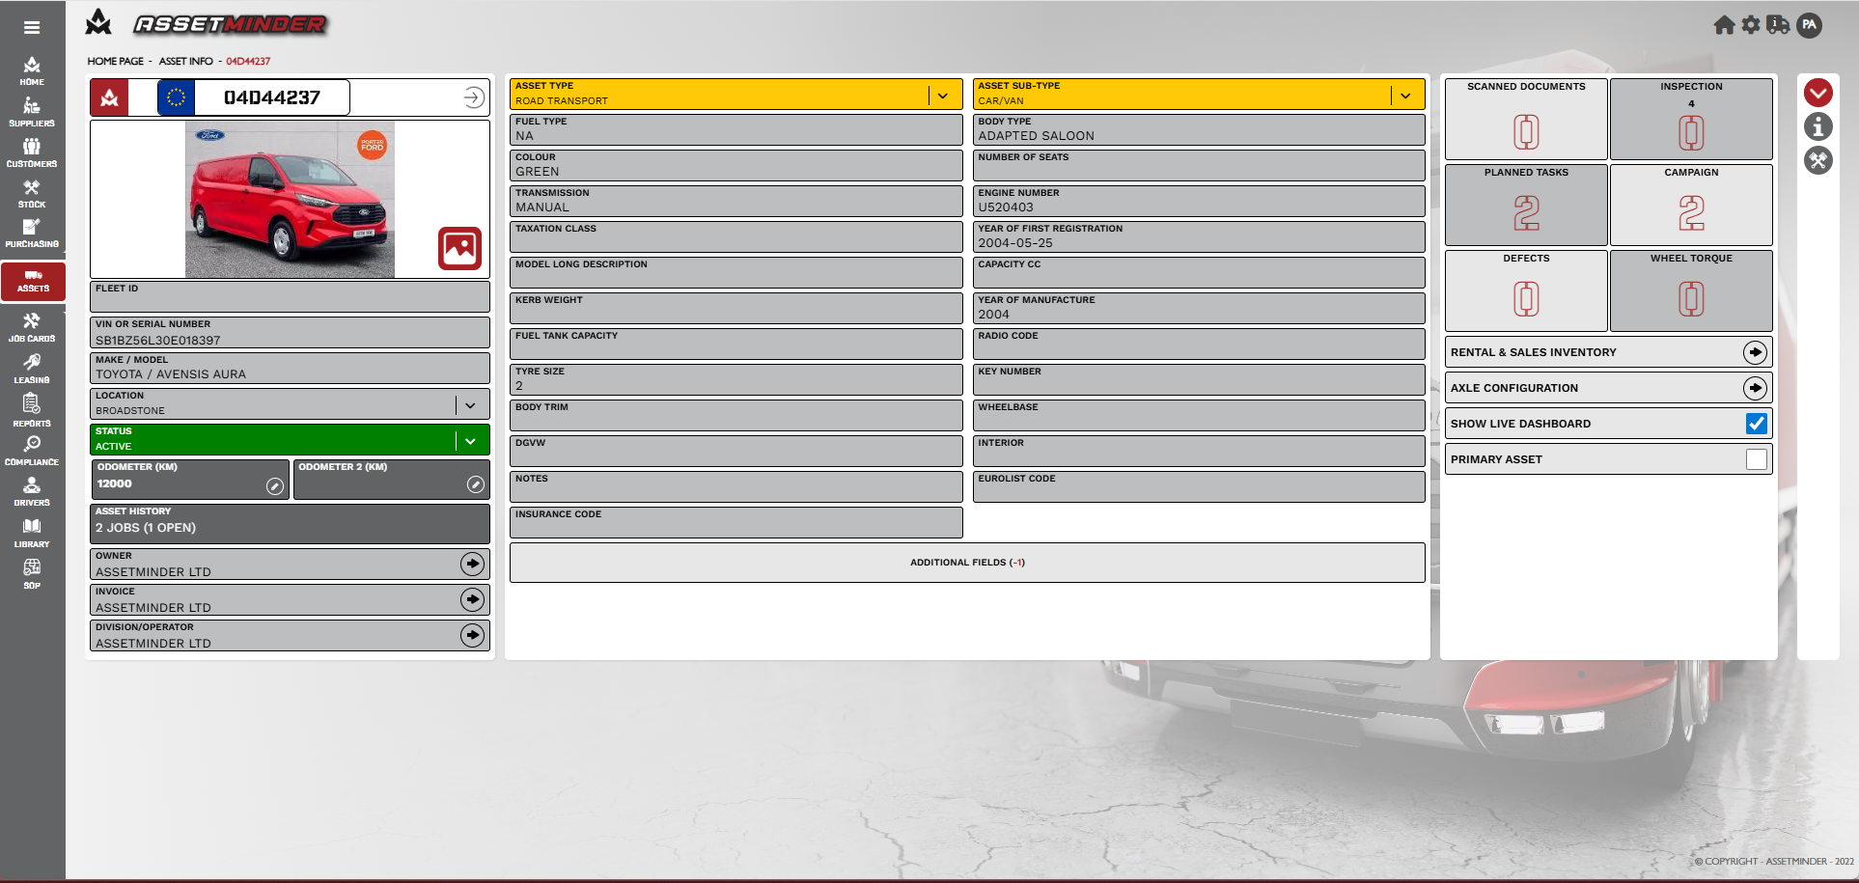This screenshot has width=1859, height=883.
Task: Click the info icon on right panel
Action: point(1817,126)
